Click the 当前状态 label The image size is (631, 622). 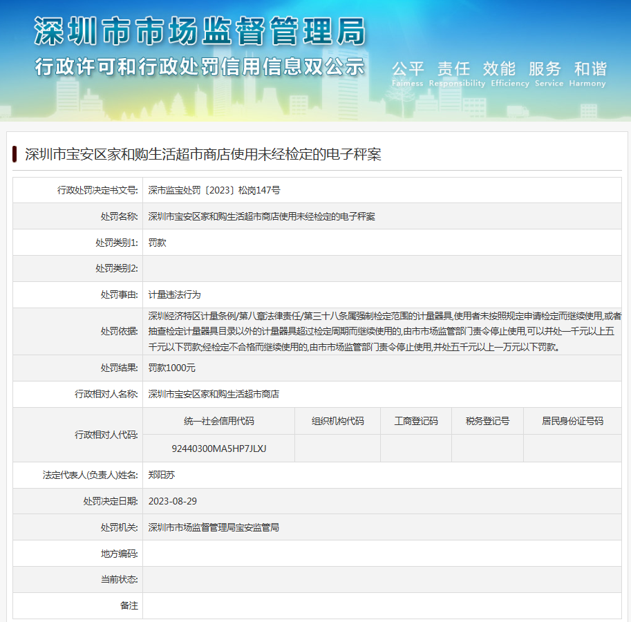(x=119, y=579)
